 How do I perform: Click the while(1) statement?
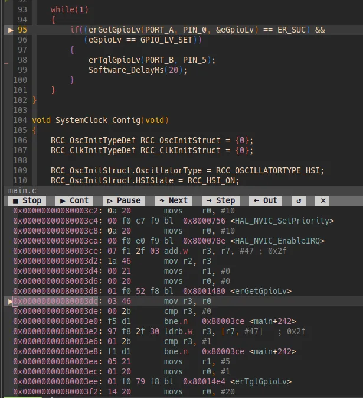pos(70,9)
